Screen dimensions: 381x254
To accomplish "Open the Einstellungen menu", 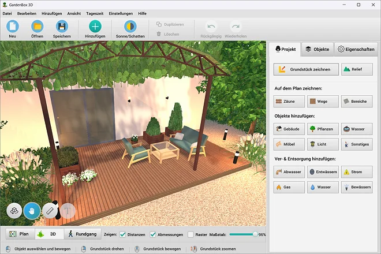I will pos(121,14).
